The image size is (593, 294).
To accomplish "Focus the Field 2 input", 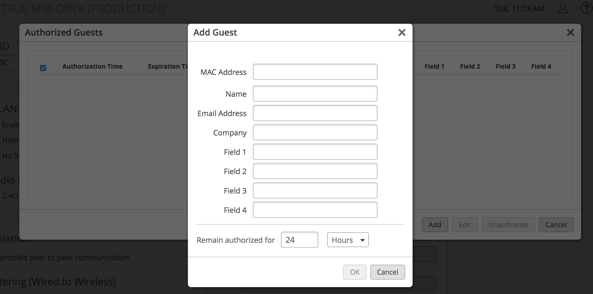I will pos(315,171).
